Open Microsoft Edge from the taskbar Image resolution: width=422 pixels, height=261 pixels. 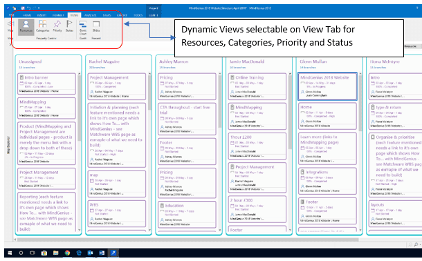click(79, 253)
